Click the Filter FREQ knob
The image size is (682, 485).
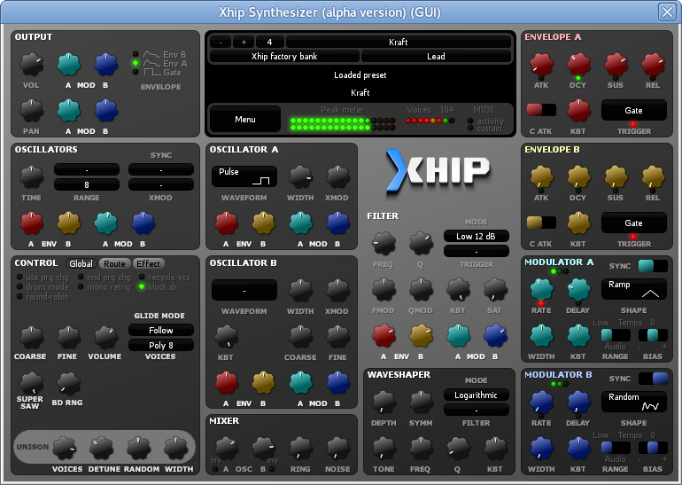[x=384, y=243]
